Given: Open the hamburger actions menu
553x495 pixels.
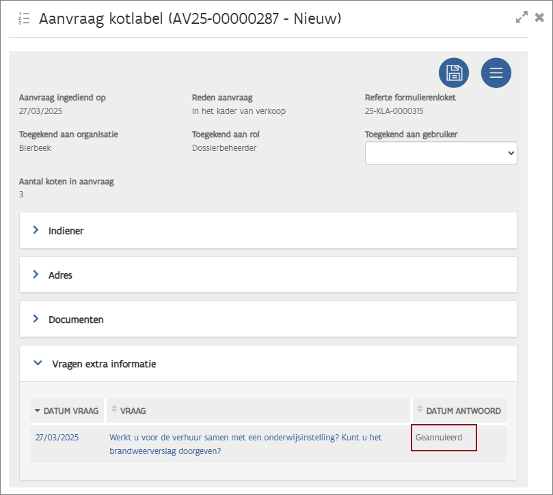Looking at the screenshot, I should 496,73.
